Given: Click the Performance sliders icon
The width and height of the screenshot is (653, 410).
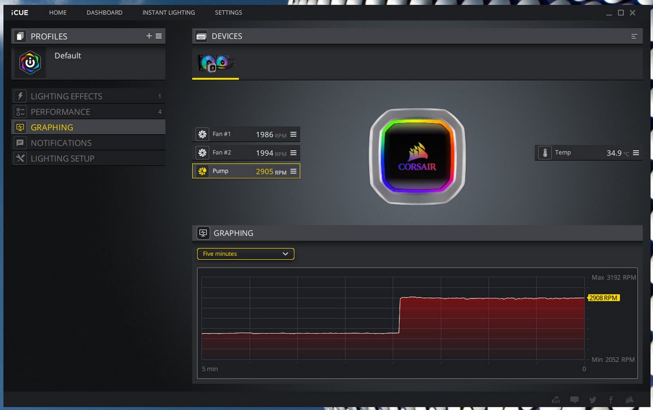Looking at the screenshot, I should tap(20, 112).
